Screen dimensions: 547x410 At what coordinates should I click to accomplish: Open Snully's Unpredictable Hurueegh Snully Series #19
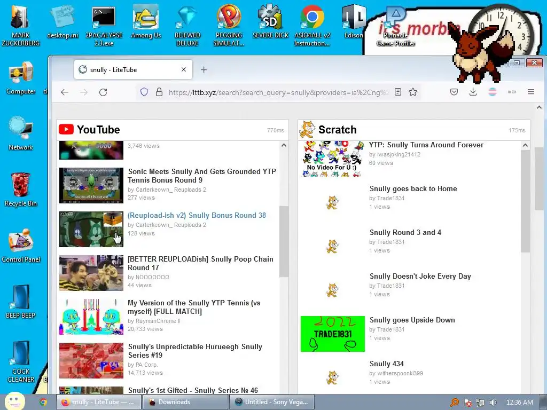tap(195, 351)
